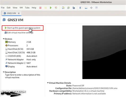Take a snapshot using the toolbar icon
Image resolution: width=126 pixels, height=97 pixels.
(x=63, y=8)
